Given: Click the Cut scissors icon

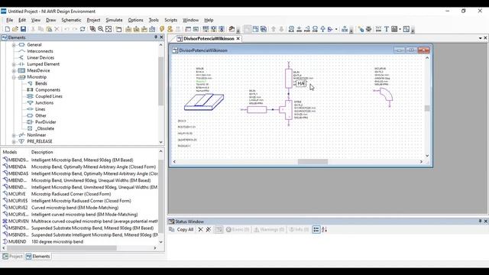Looking at the screenshot, I should pyautogui.click(x=33, y=29).
